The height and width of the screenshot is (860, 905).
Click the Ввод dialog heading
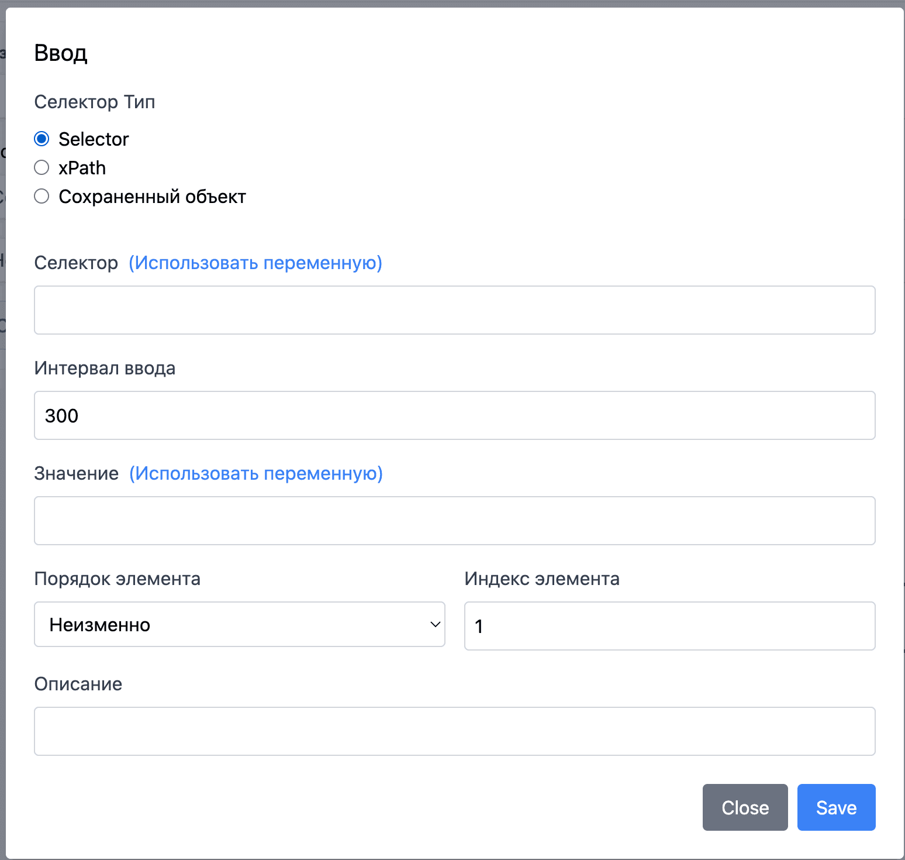(x=61, y=53)
